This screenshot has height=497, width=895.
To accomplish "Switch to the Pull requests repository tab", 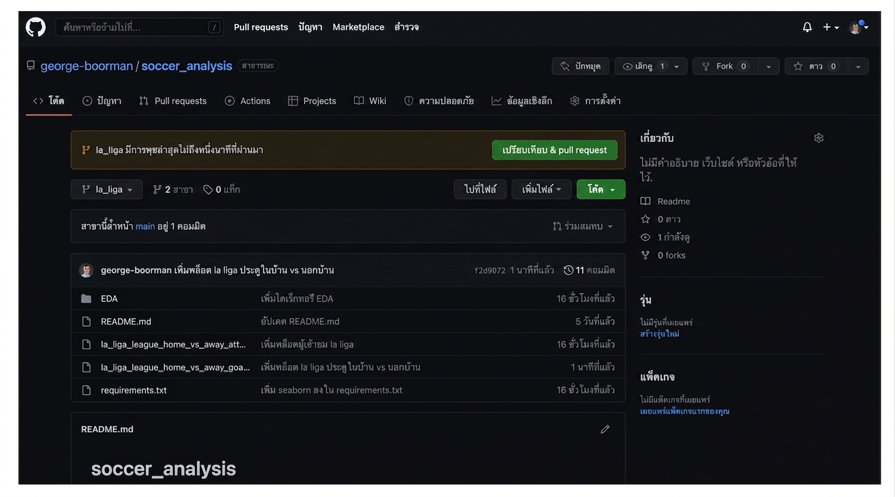I will (173, 101).
